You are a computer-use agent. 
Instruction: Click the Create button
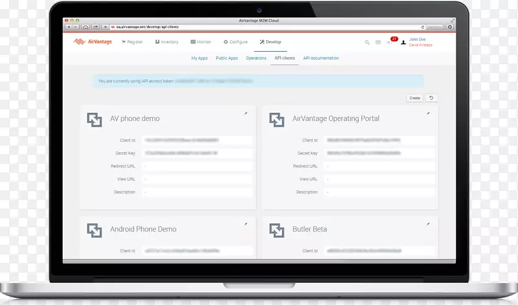click(x=414, y=98)
